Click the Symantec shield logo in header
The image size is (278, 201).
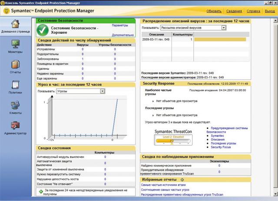[x=7, y=11]
